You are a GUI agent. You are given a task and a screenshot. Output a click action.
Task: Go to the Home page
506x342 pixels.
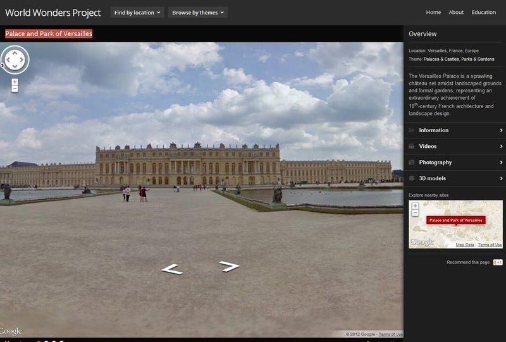point(433,12)
